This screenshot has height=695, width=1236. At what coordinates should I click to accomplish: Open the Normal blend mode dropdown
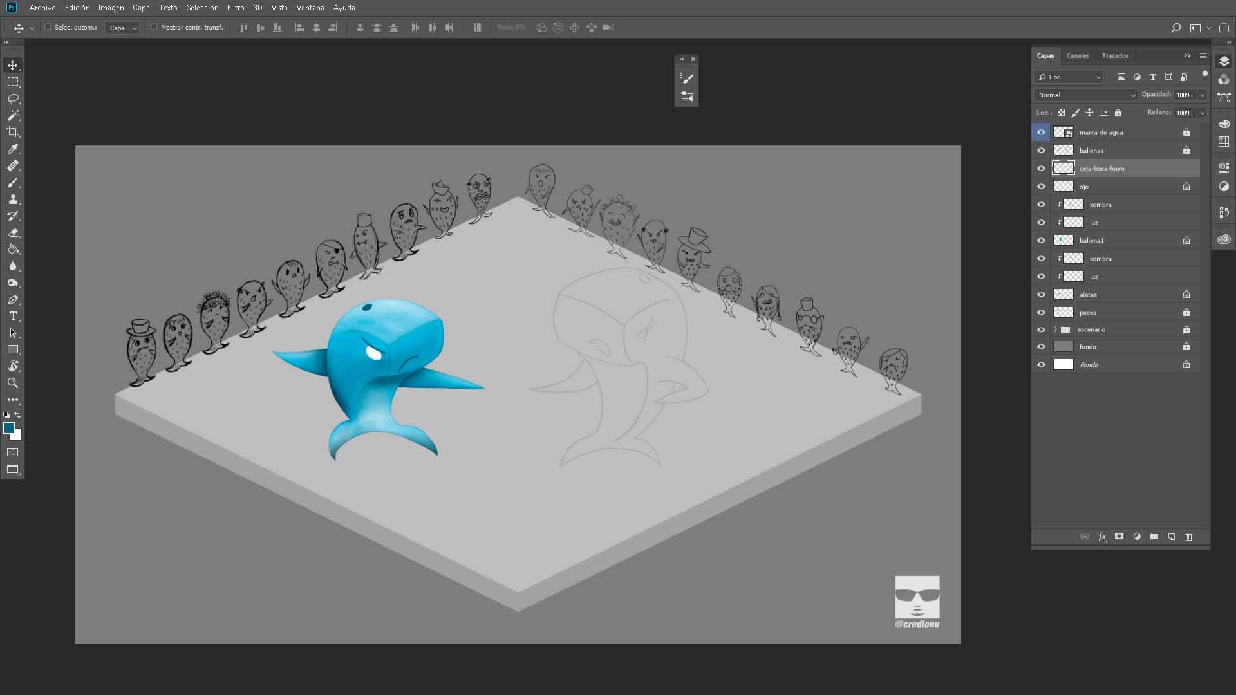pos(1086,95)
